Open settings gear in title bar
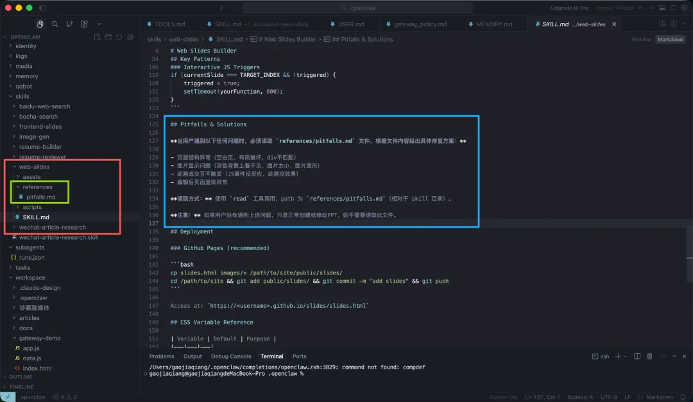Screen dimensions: 693x402 pyautogui.click(x=684, y=8)
